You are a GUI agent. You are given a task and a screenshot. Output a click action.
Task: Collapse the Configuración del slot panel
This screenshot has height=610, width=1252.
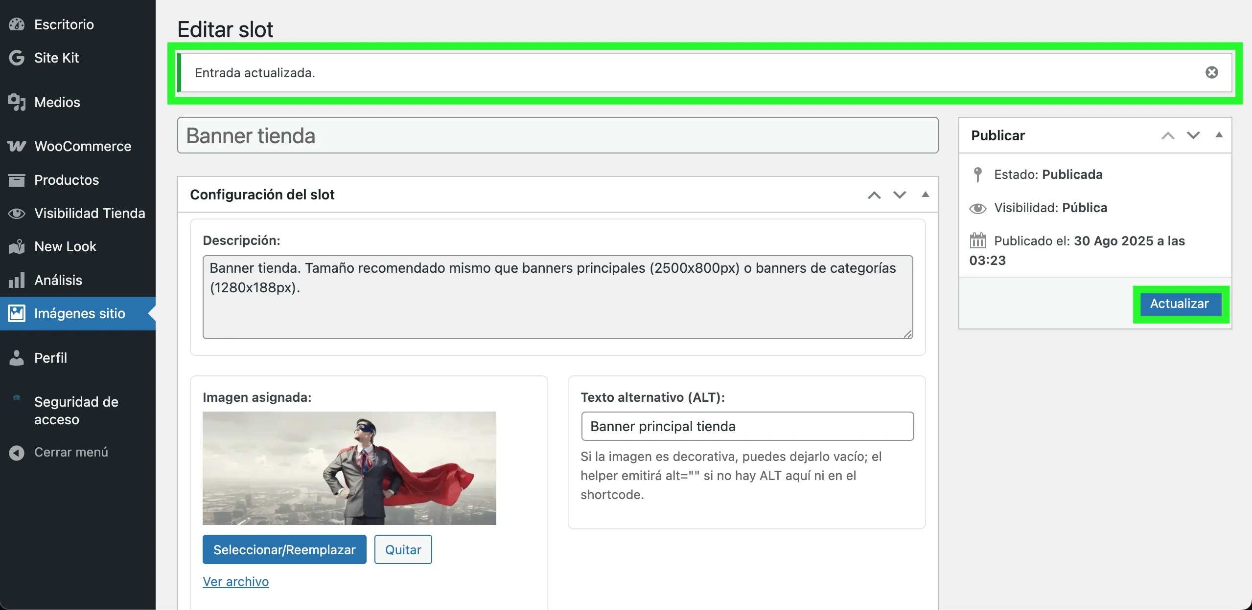(924, 195)
